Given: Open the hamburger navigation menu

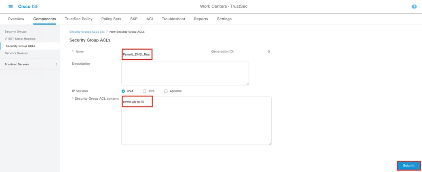Looking at the screenshot, I should click(x=11, y=6).
